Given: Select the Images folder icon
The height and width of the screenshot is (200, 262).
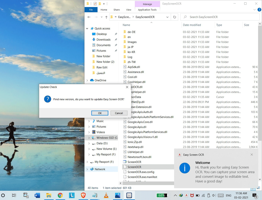Looking at the screenshot, I should [125, 42].
